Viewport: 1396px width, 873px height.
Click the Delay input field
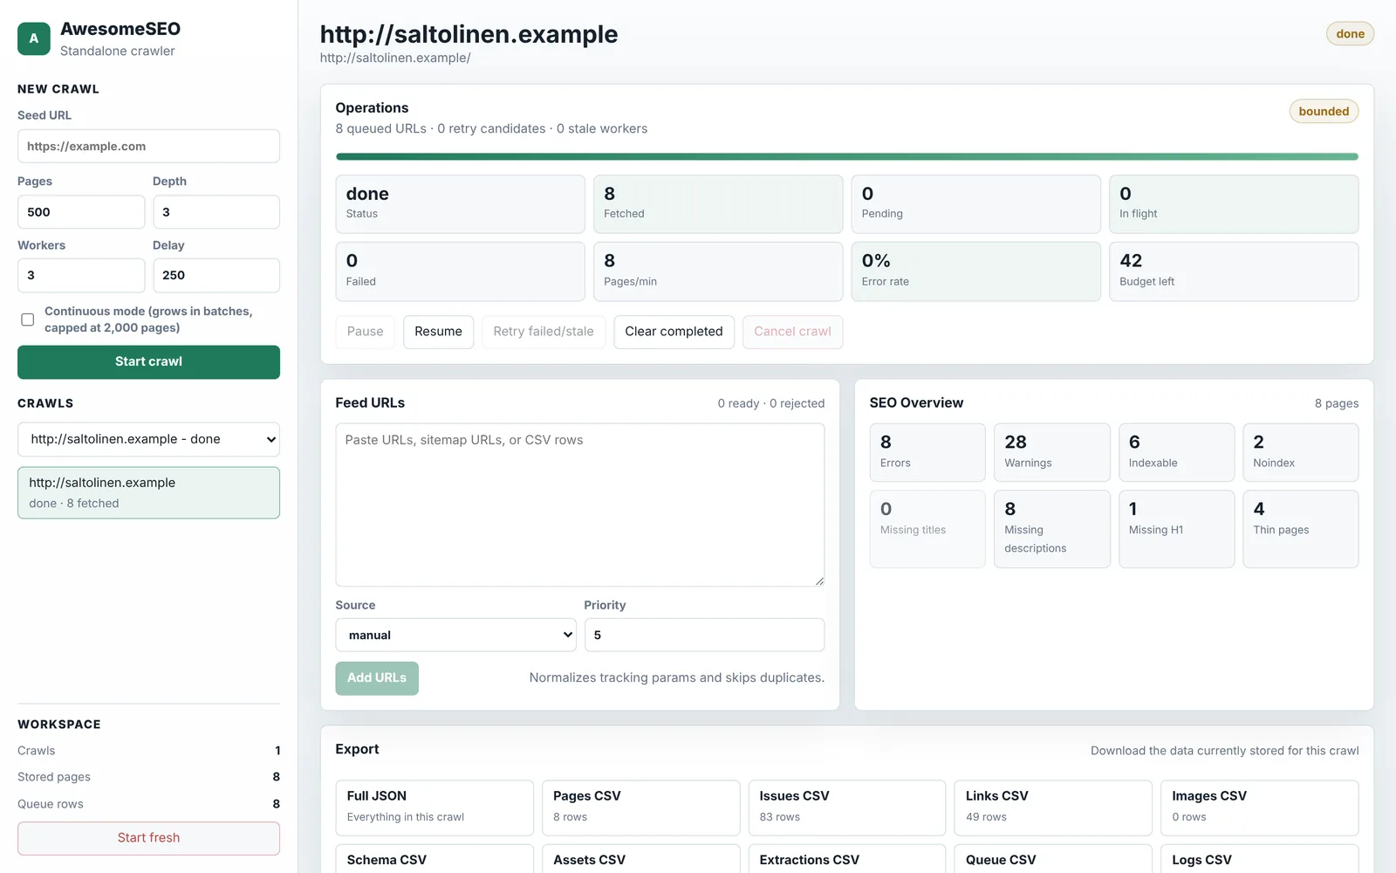[216, 275]
